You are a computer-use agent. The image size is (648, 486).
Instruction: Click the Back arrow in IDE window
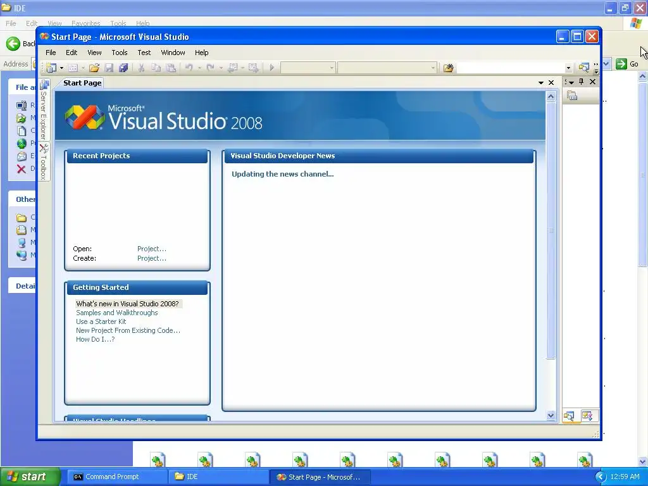coord(14,44)
